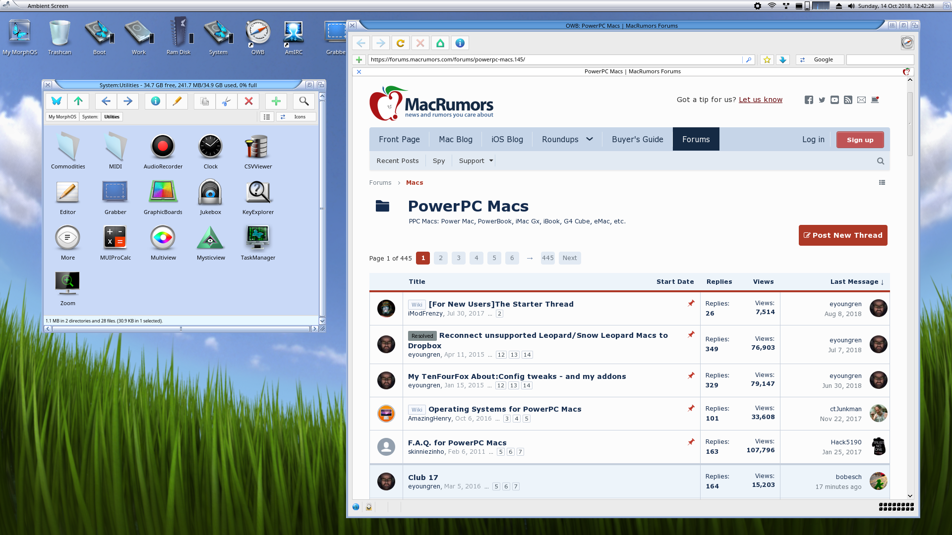
Task: Click the Next page button
Action: click(569, 258)
